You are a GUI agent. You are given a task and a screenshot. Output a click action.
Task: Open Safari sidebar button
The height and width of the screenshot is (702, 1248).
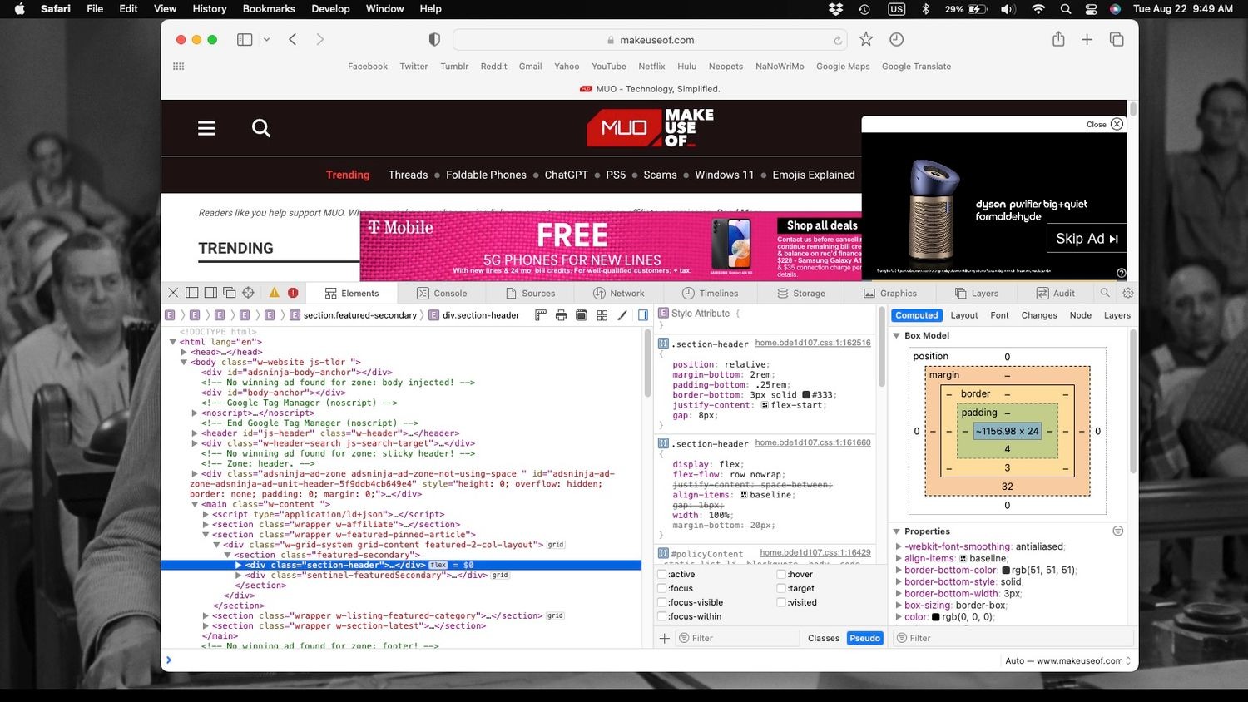click(245, 40)
